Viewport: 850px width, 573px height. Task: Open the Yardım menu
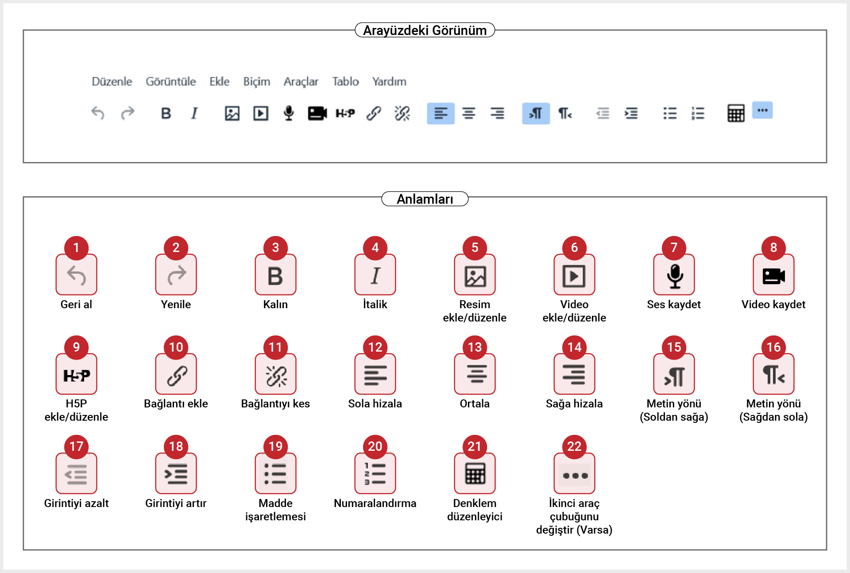point(389,81)
